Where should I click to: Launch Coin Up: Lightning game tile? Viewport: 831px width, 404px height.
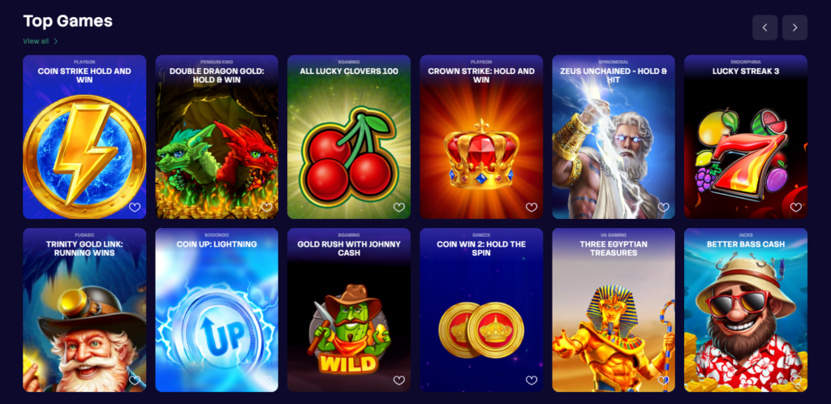pos(217,310)
